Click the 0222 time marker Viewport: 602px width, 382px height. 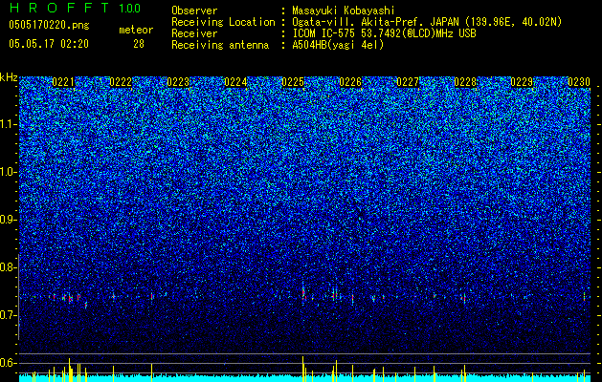[121, 82]
